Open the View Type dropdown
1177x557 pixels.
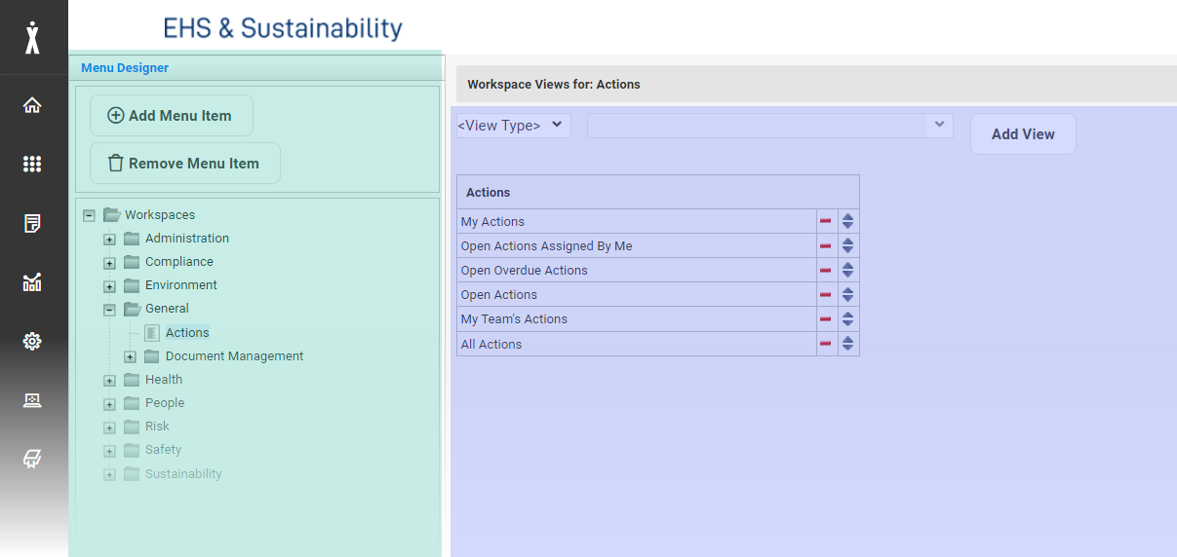pyautogui.click(x=513, y=126)
